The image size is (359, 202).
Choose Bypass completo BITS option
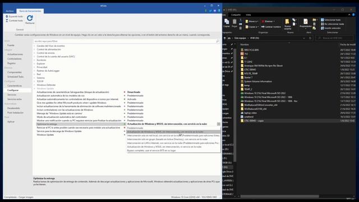point(173,150)
